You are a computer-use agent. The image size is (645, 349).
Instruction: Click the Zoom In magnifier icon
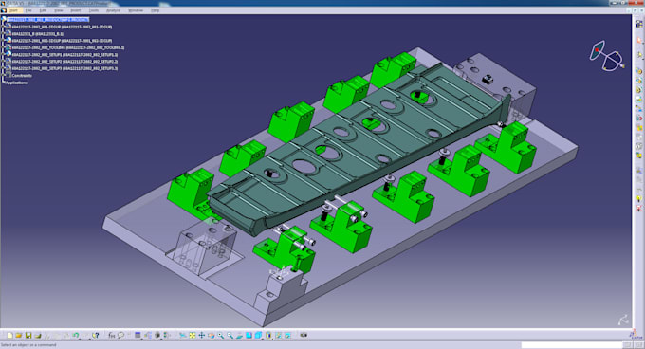tap(220, 336)
